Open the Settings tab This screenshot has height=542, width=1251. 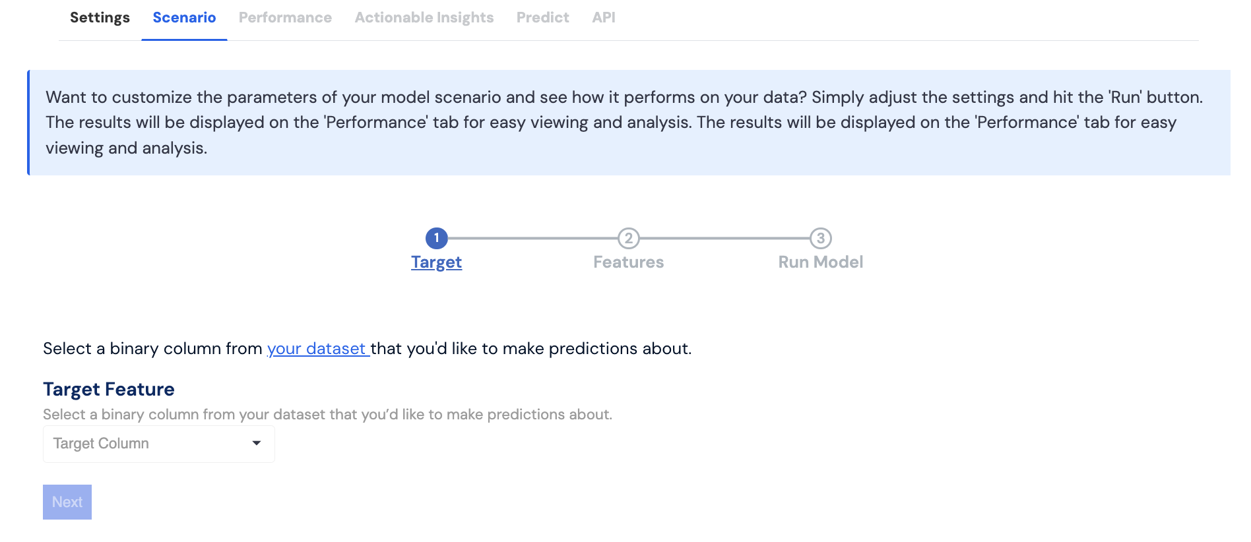100,18
